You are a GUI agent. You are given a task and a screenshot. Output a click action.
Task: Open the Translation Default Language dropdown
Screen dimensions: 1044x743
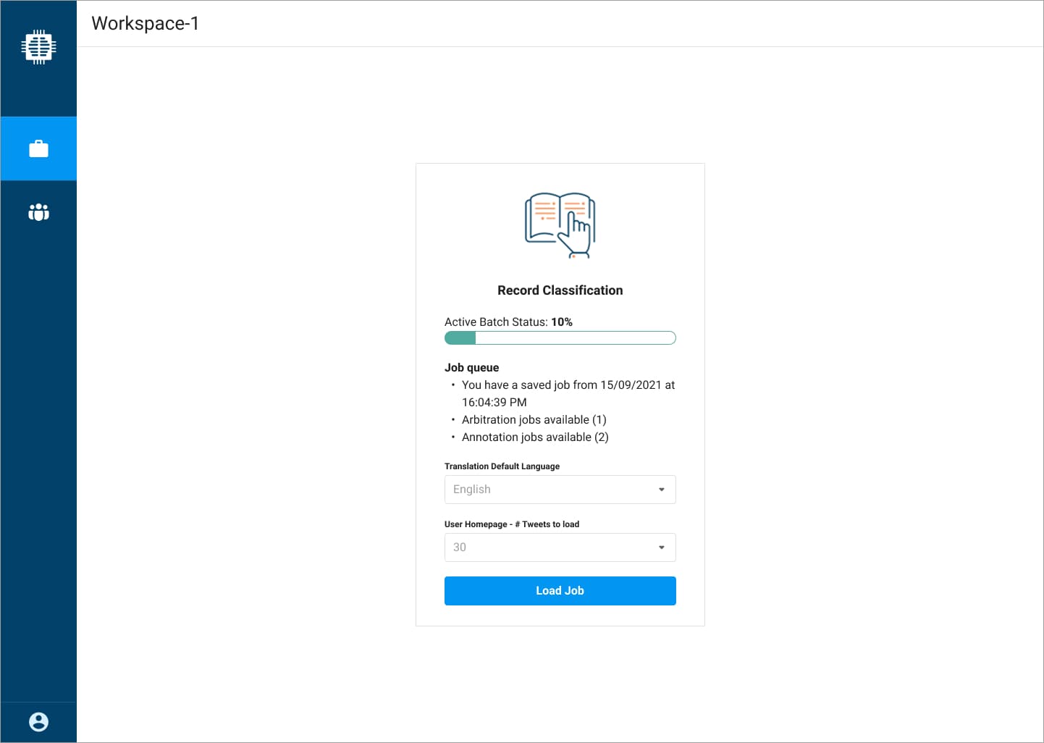(x=560, y=490)
